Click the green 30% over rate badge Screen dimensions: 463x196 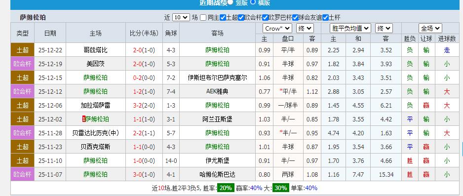pyautogui.click(x=280, y=188)
